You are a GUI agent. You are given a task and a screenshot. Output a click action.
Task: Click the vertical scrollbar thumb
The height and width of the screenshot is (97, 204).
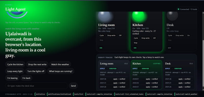tap(203, 63)
